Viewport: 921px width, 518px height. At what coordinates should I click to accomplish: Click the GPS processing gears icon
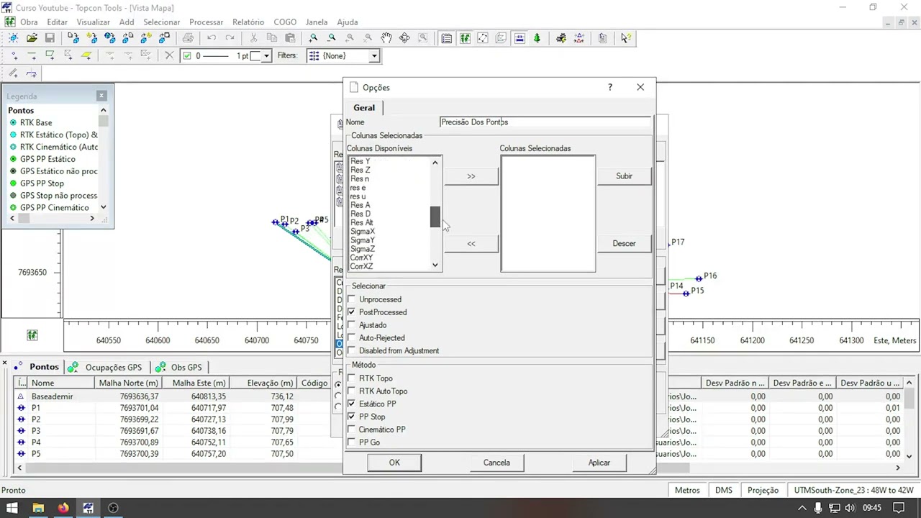(561, 38)
